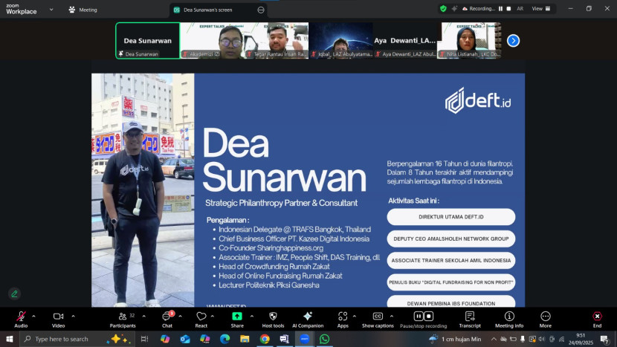Select the Nila Listianah video thumbnail
The height and width of the screenshot is (347, 617).
[471, 40]
